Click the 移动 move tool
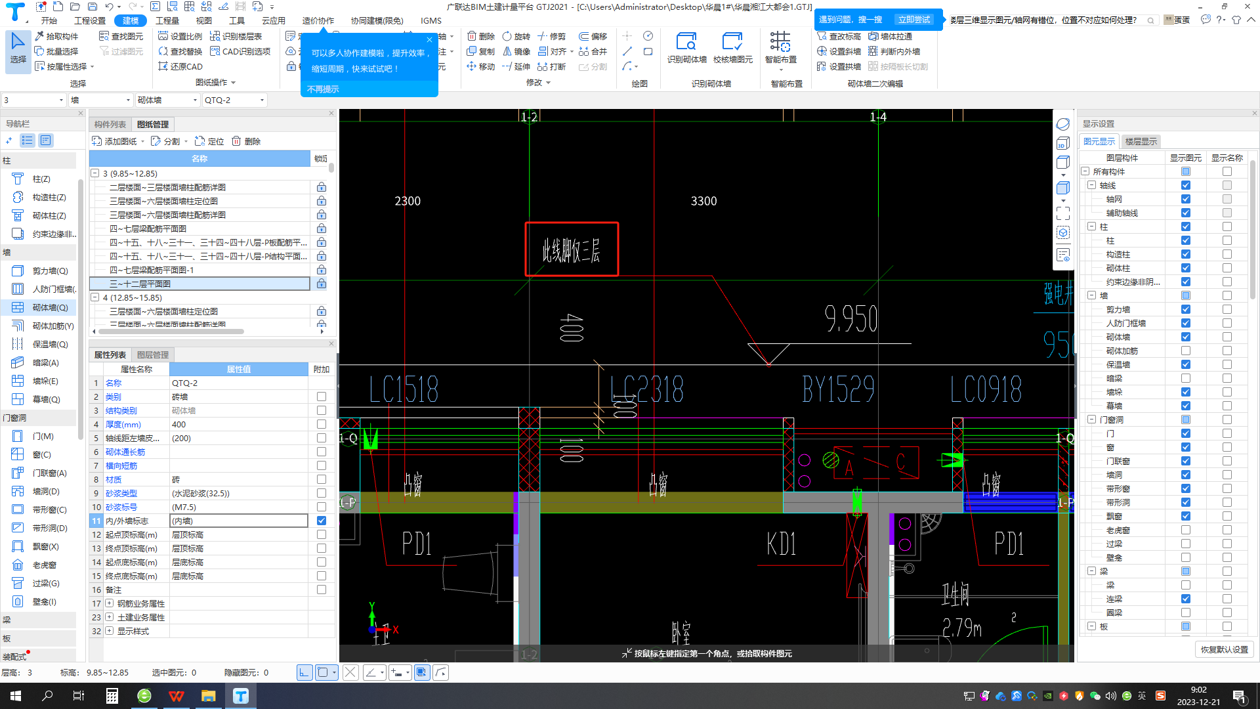 click(480, 66)
